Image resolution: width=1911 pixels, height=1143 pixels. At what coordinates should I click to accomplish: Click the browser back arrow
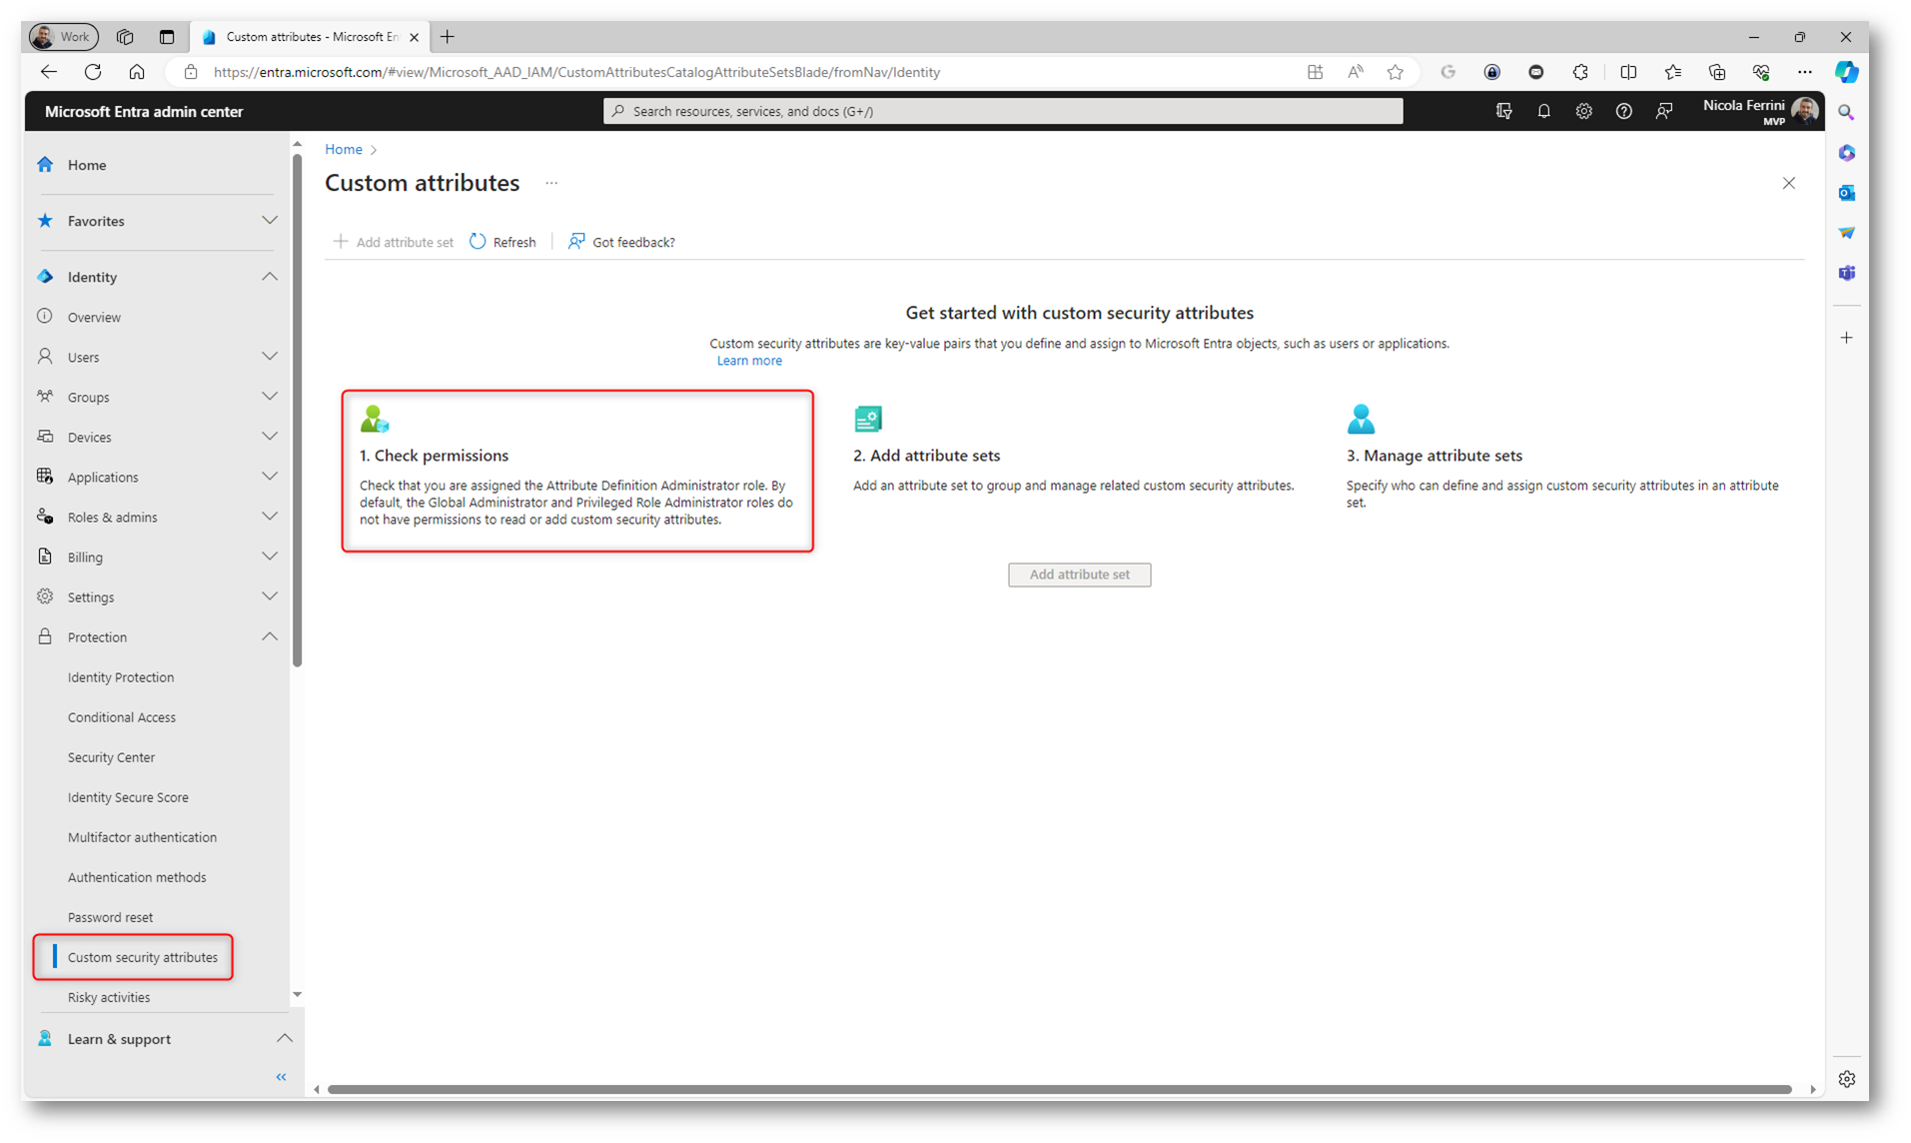48,72
